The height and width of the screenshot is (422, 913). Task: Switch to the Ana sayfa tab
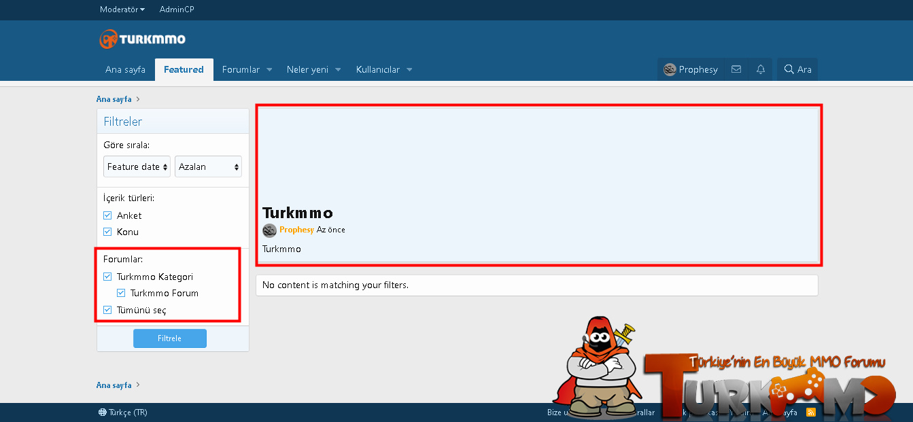point(125,69)
